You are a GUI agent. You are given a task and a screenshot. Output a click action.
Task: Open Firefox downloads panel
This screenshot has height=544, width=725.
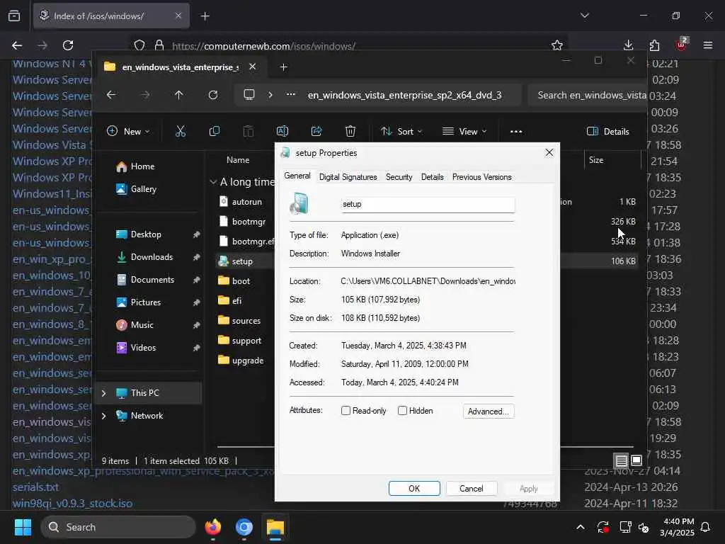pyautogui.click(x=628, y=45)
